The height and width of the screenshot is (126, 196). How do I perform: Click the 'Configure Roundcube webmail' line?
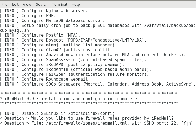(x=56, y=79)
